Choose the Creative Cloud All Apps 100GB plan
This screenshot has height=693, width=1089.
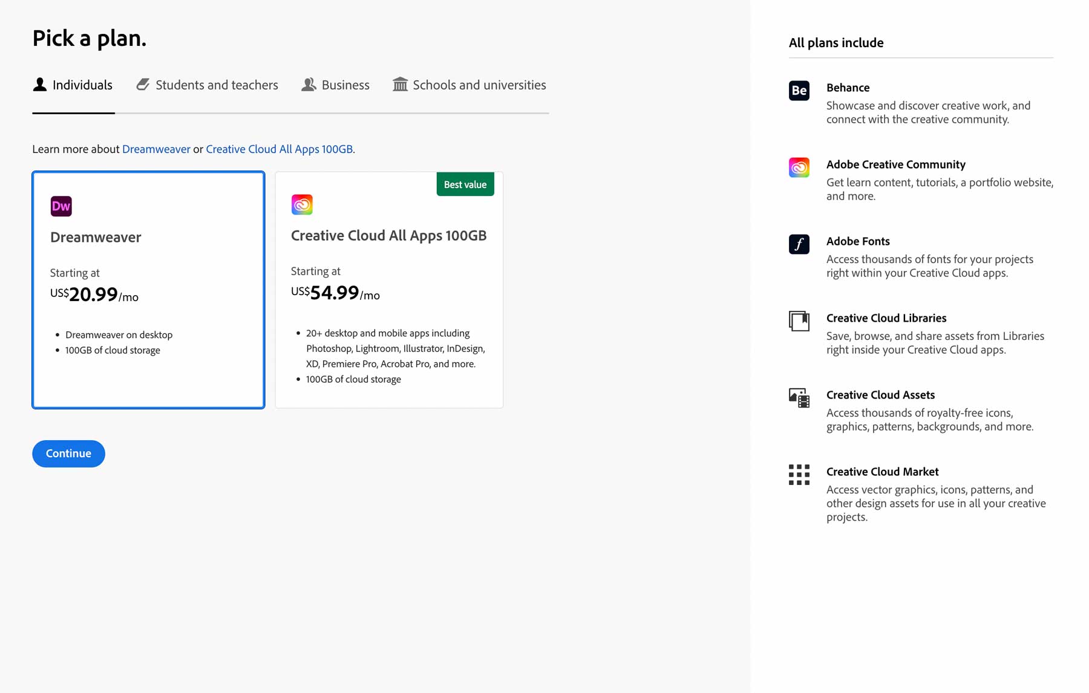389,290
